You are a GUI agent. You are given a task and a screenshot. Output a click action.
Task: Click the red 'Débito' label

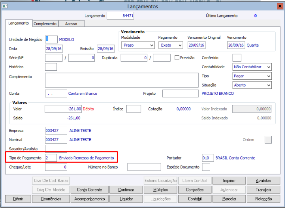(88, 109)
